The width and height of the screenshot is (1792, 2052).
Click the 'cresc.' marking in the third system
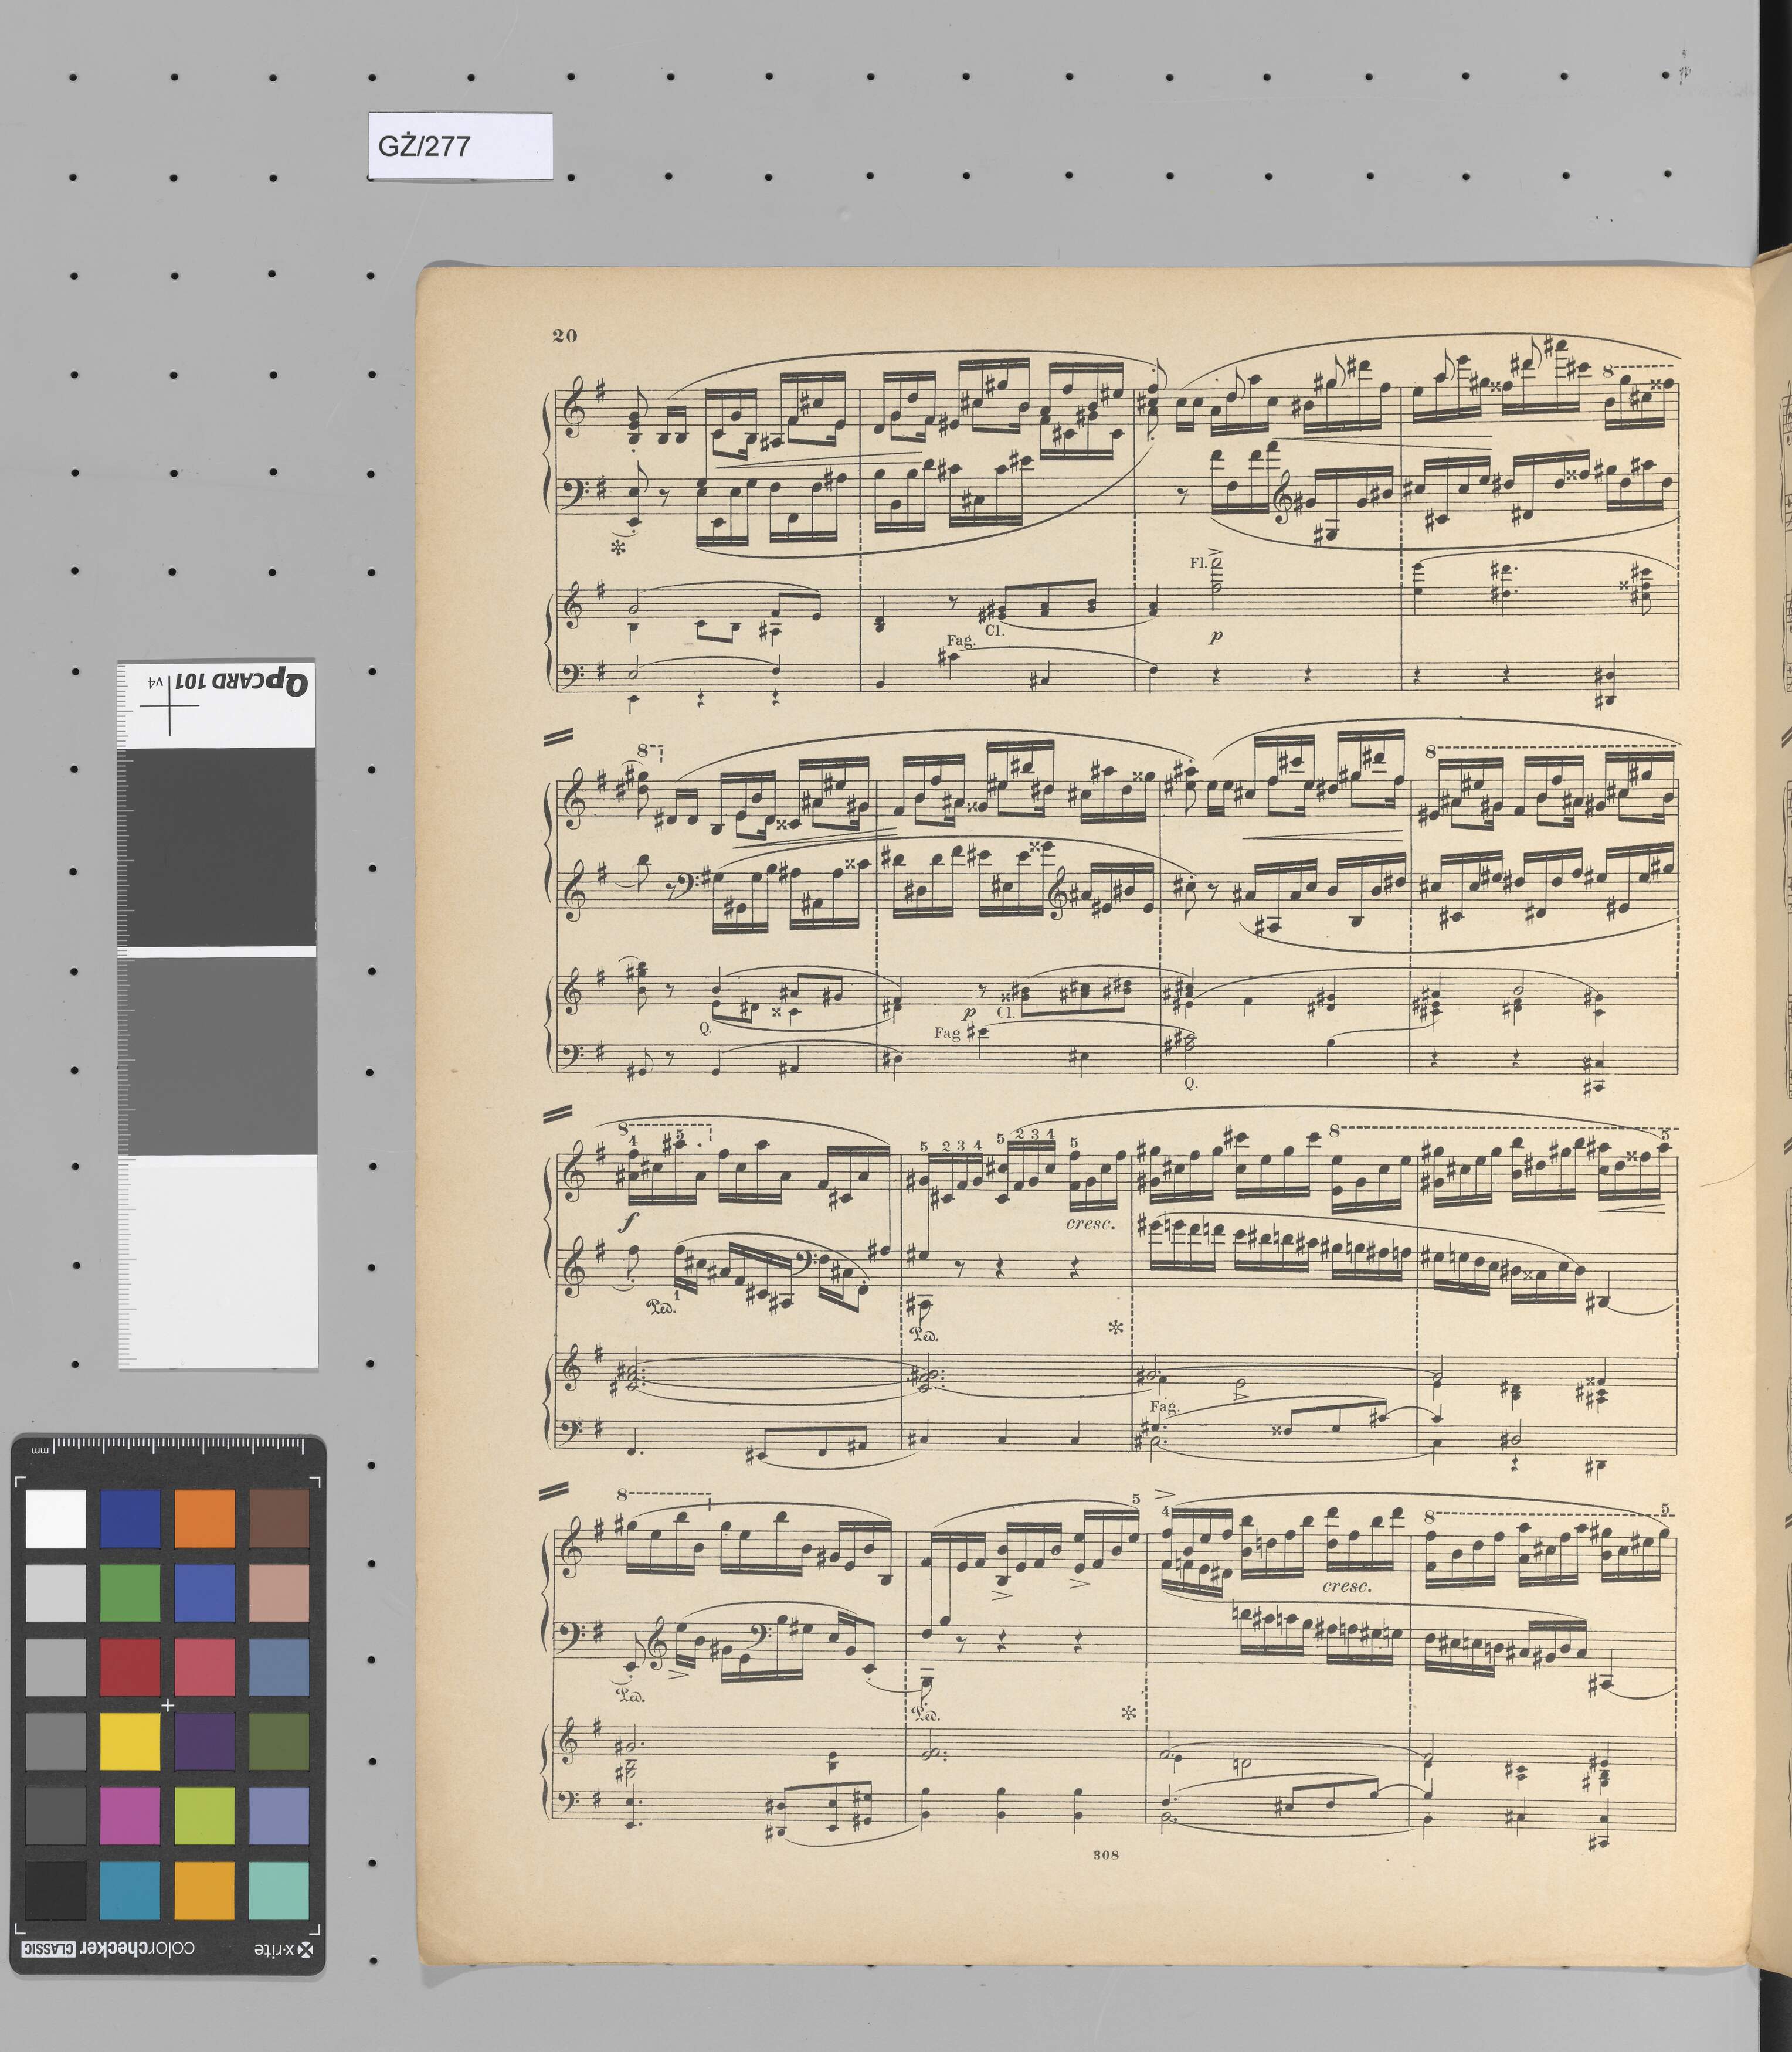1090,1224
